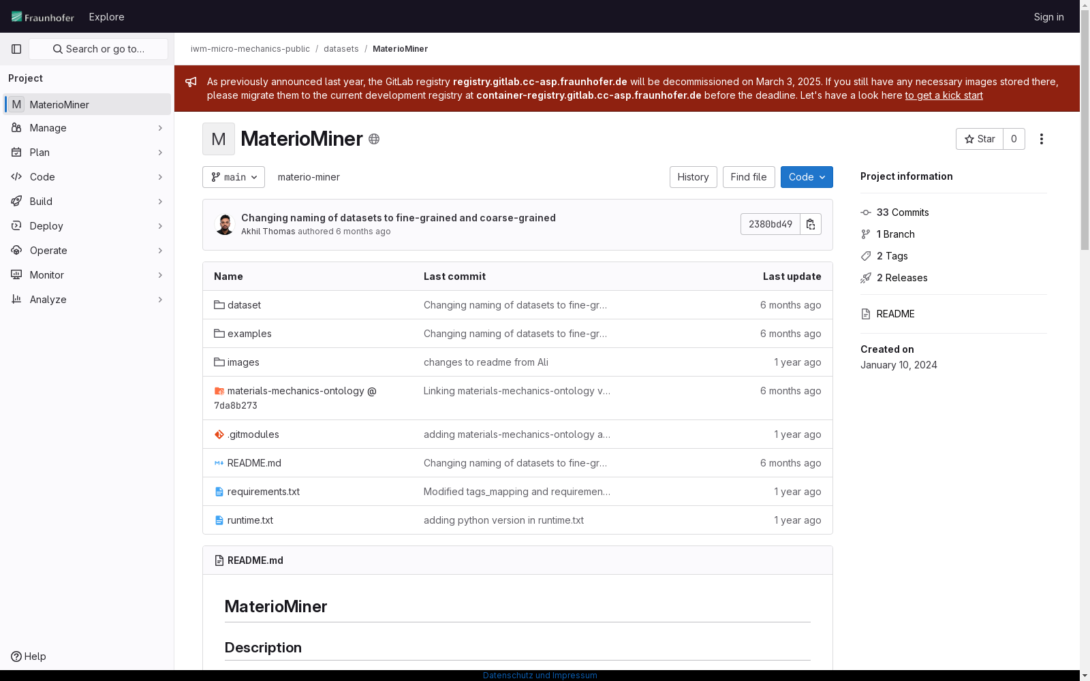The image size is (1090, 681).
Task: Click the public visibility globe icon
Action: tap(374, 139)
